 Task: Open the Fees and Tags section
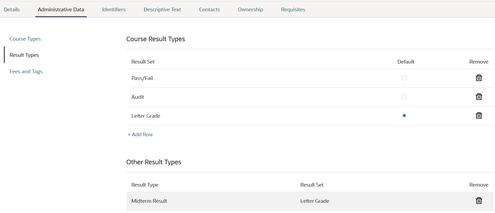click(x=26, y=71)
